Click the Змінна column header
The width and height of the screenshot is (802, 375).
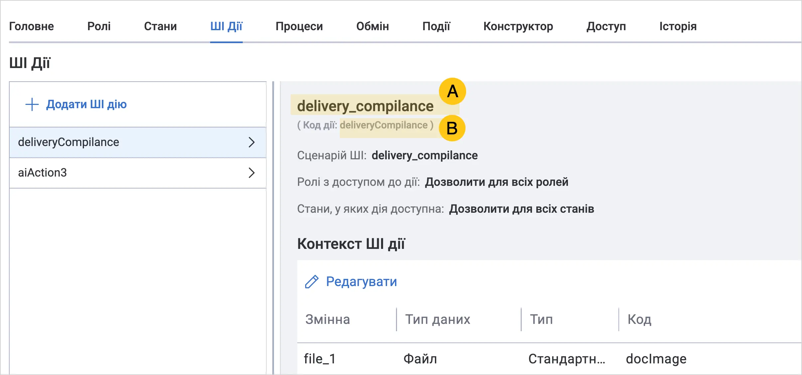click(328, 320)
